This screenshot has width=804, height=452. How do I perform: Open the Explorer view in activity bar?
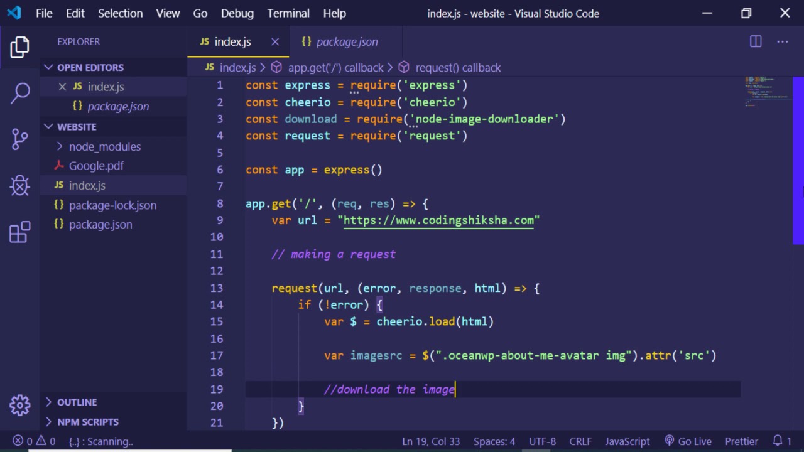19,47
